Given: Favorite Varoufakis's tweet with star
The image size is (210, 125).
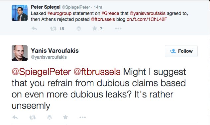Looking at the screenshot, I should [65, 117].
